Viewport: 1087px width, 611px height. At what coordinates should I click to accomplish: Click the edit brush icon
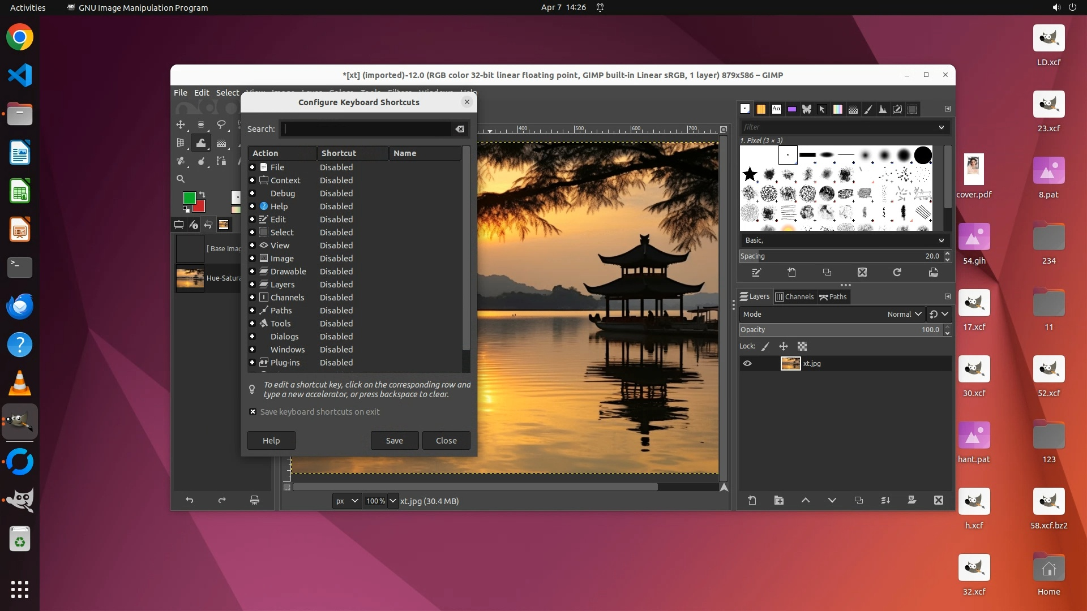pyautogui.click(x=756, y=273)
